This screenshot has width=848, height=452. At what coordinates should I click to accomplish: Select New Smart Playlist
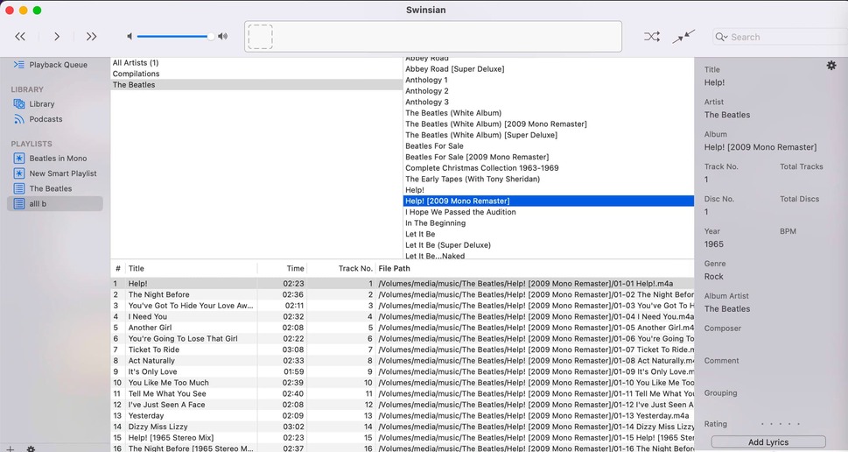coord(63,173)
